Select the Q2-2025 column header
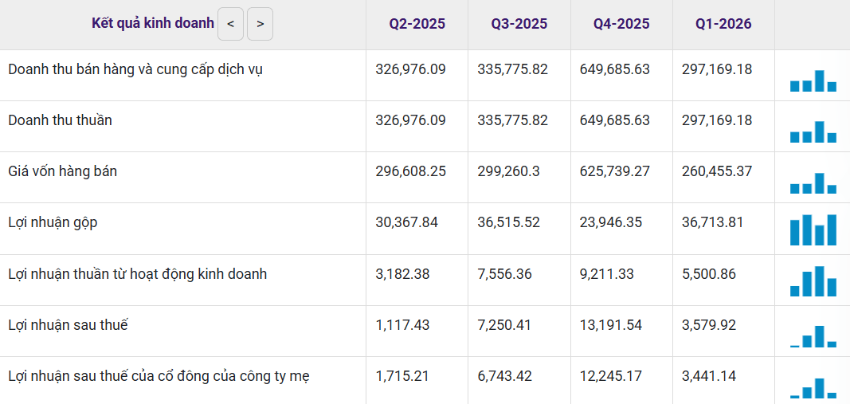The height and width of the screenshot is (404, 850). tap(417, 24)
